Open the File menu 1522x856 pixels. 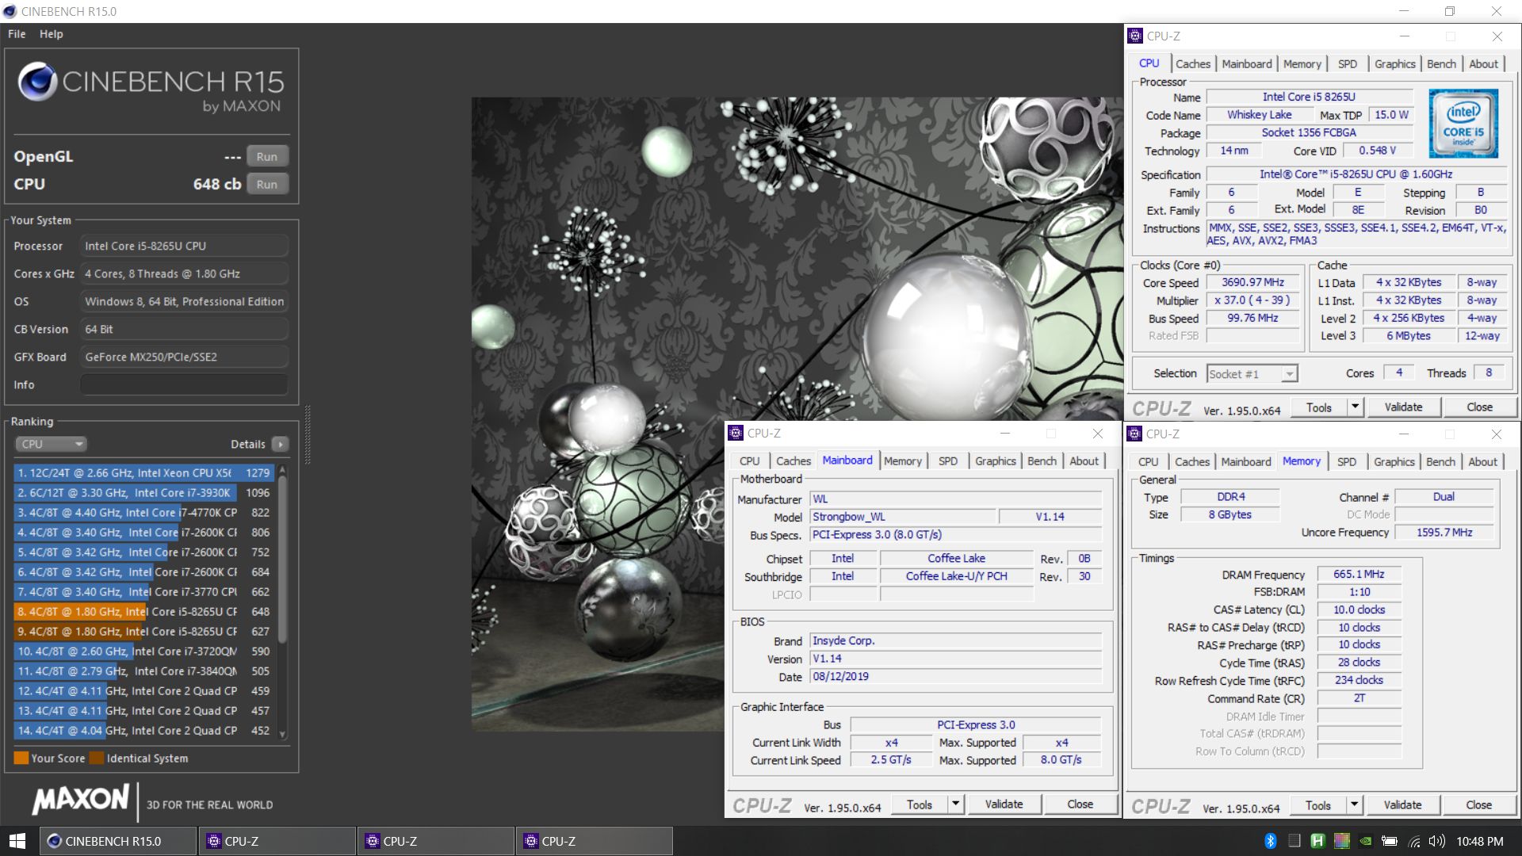(17, 34)
